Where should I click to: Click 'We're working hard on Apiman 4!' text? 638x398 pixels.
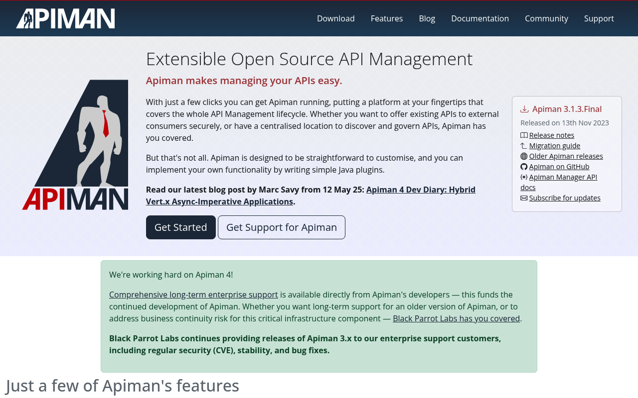(x=171, y=275)
